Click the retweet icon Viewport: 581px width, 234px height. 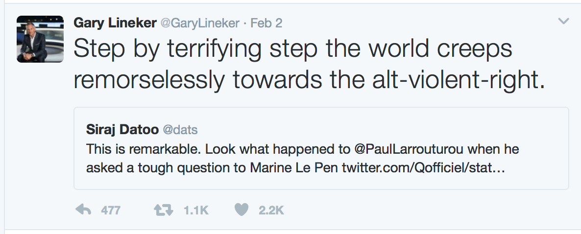[x=163, y=210]
